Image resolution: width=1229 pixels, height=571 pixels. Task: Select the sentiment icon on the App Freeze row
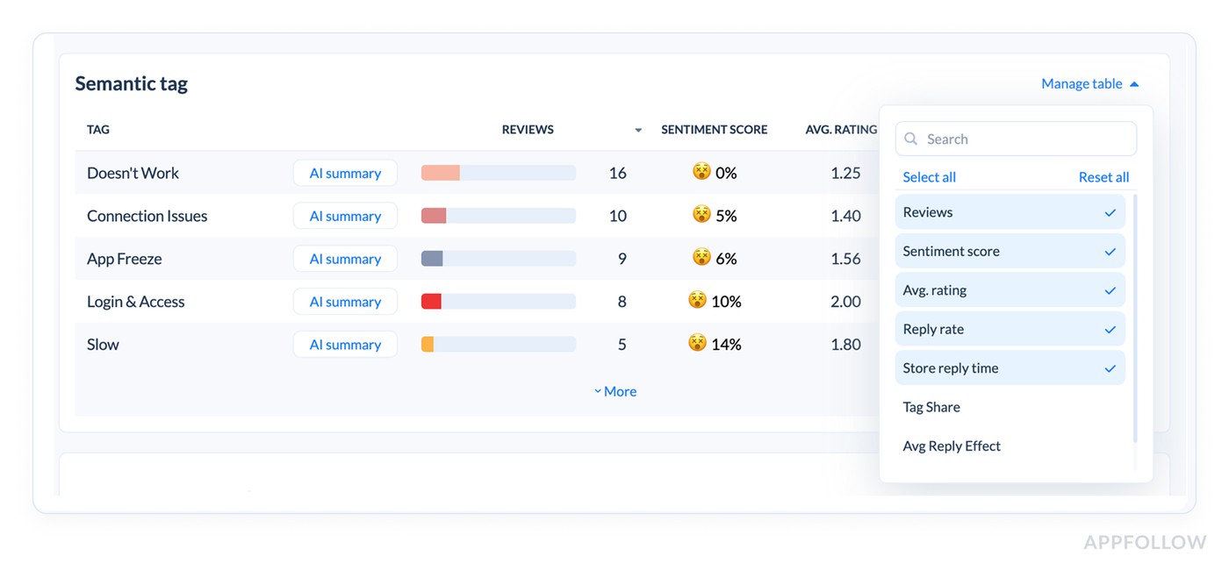click(698, 259)
